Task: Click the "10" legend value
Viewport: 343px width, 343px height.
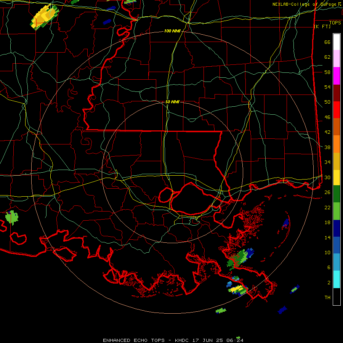Action: 327,252
